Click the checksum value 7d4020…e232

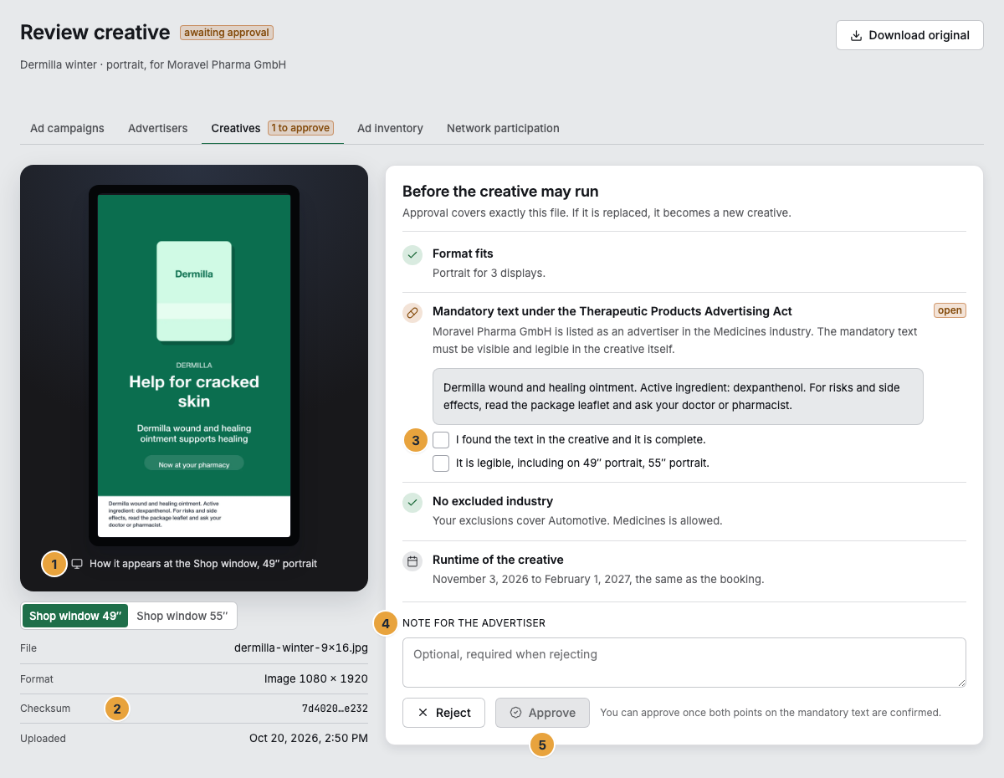[x=335, y=709]
